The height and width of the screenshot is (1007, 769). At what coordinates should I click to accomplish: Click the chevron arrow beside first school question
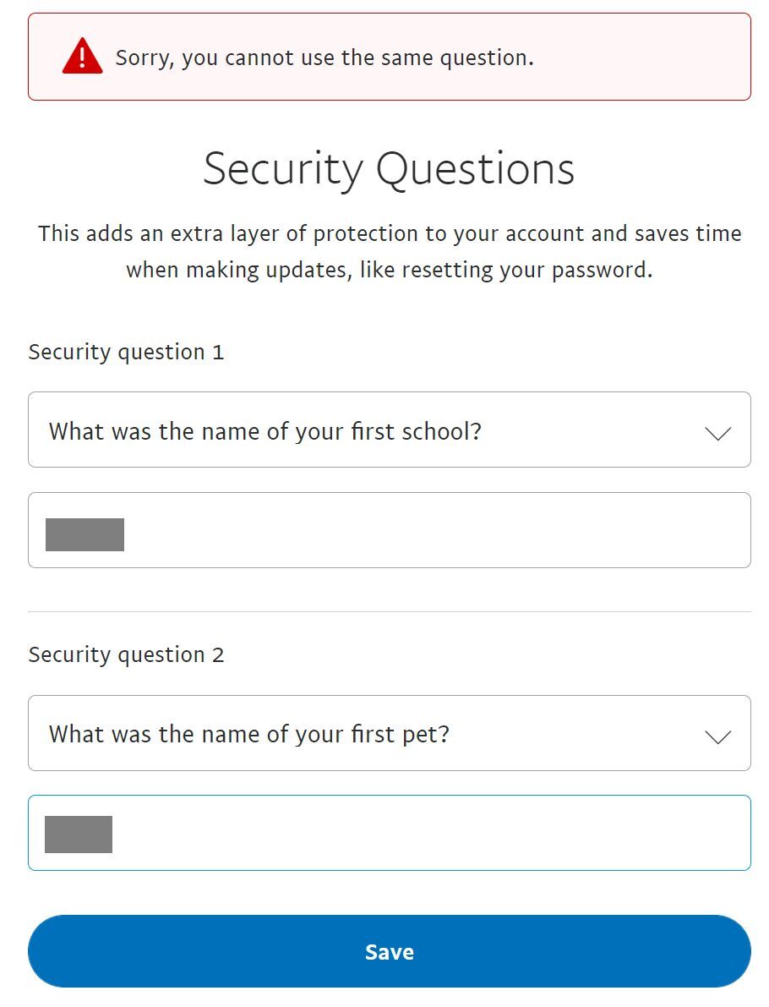pos(717,434)
